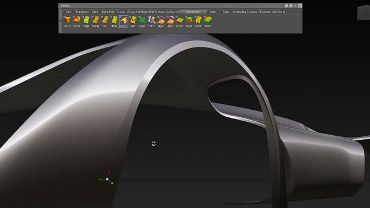Select the sd-cyl subdivision cylinder tool
This screenshot has height=208, width=370.
(x=68, y=21)
